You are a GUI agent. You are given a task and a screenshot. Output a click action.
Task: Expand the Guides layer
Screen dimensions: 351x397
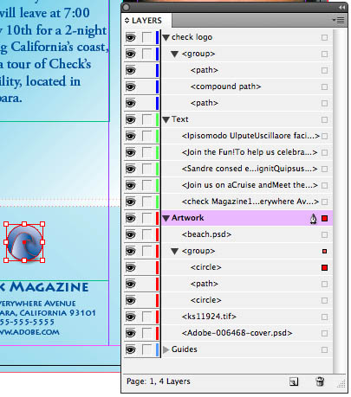[x=166, y=349]
